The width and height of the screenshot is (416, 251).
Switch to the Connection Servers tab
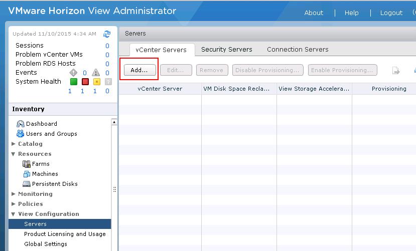tap(298, 50)
